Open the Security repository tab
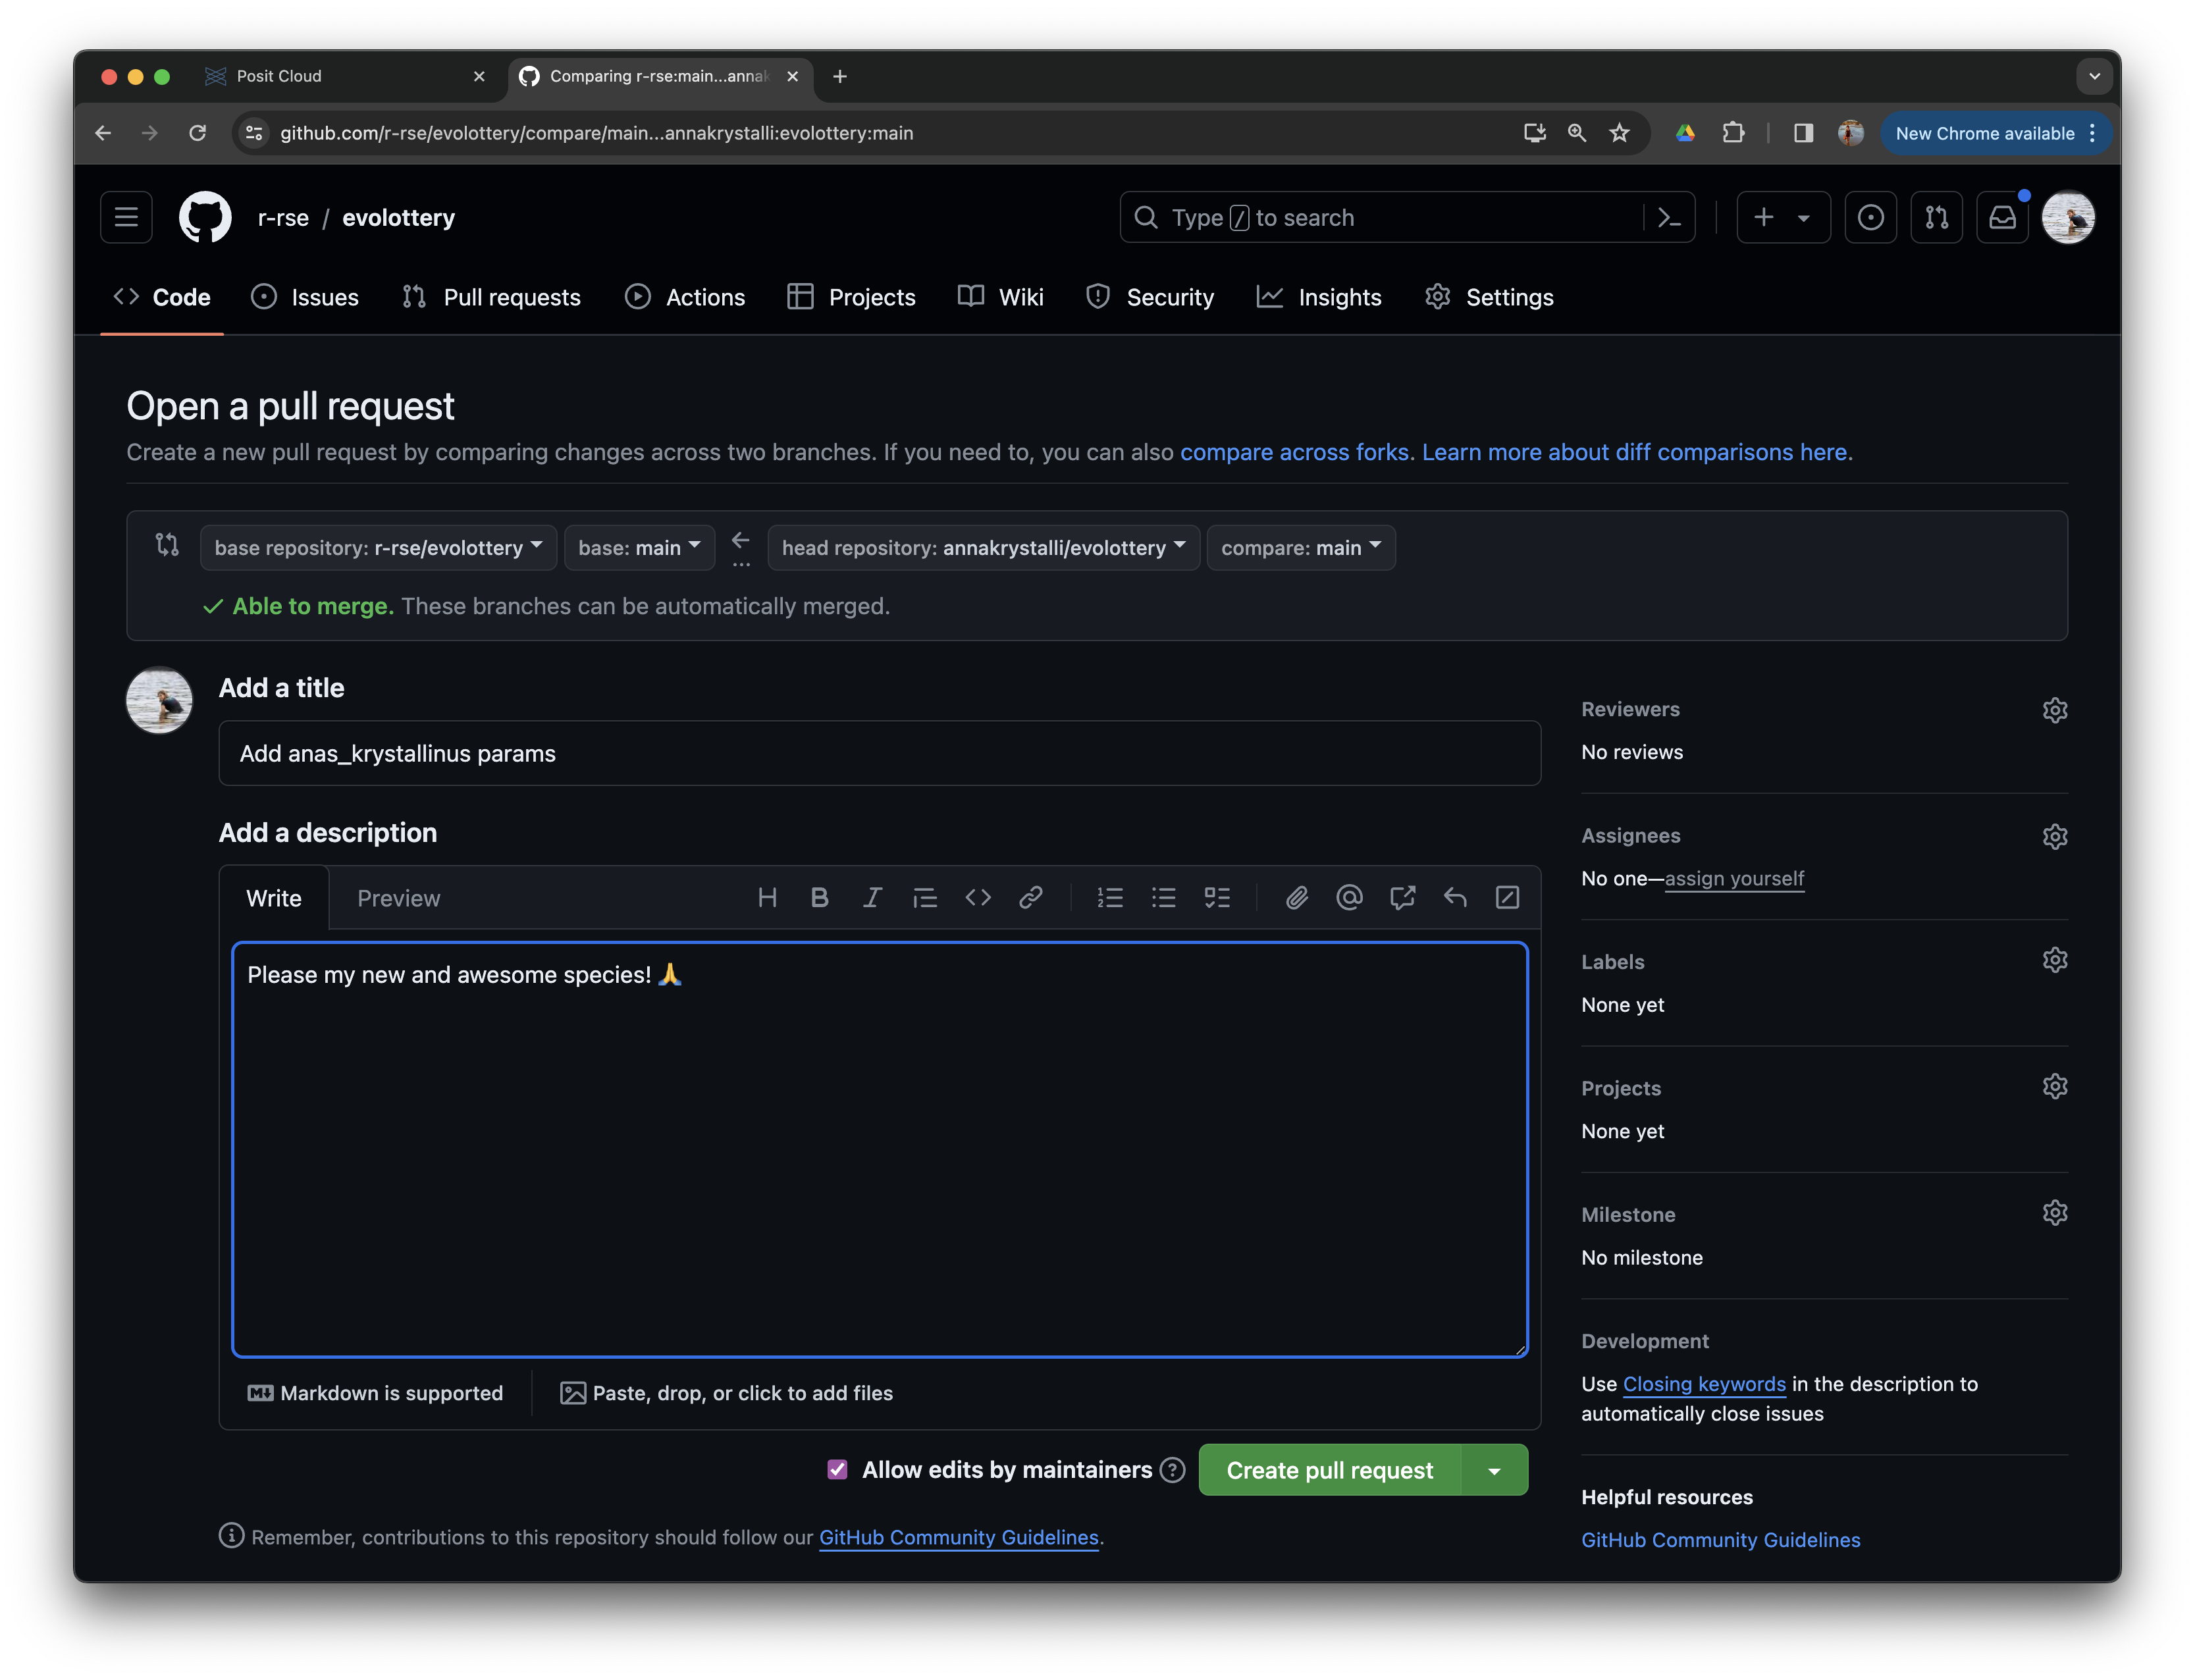Screen dimensions: 2195x1680 [x=1150, y=297]
